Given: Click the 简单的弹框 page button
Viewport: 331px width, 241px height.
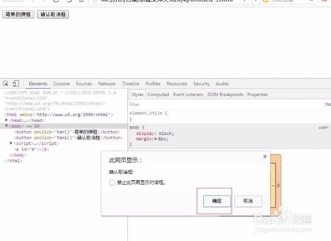Looking at the screenshot, I should 18,15.
